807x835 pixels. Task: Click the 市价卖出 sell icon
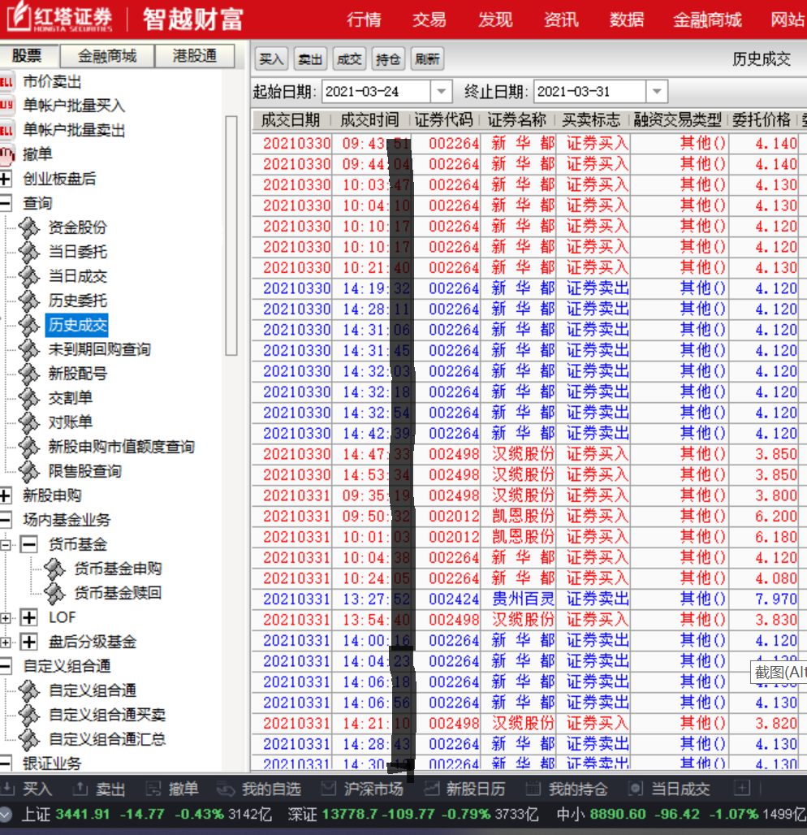[6, 82]
